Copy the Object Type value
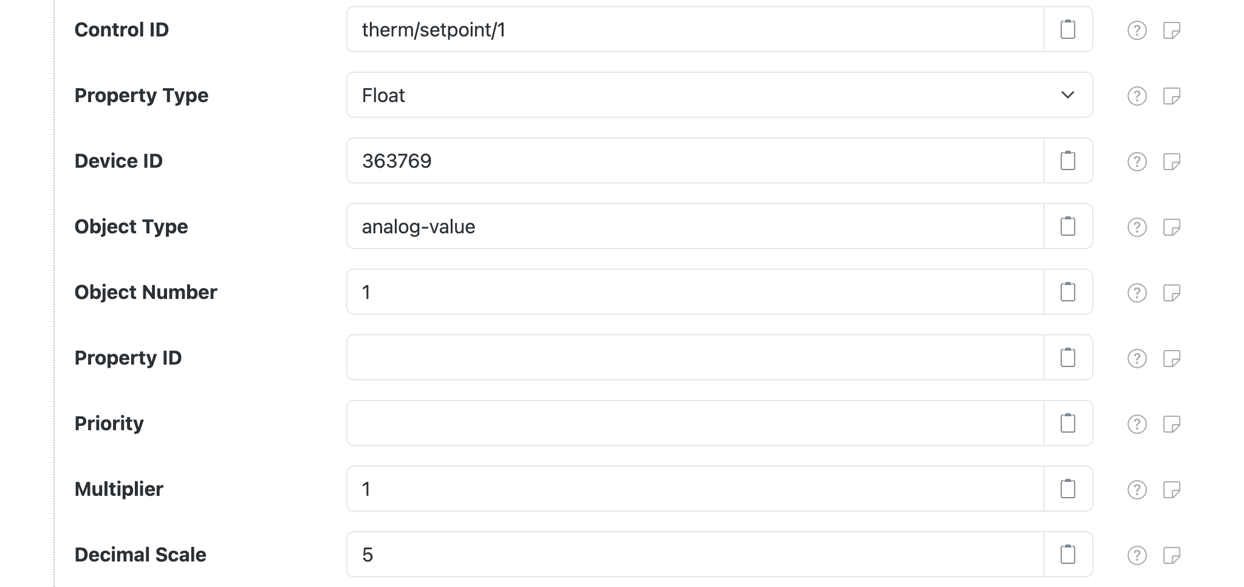The image size is (1244, 587). coord(1068,226)
